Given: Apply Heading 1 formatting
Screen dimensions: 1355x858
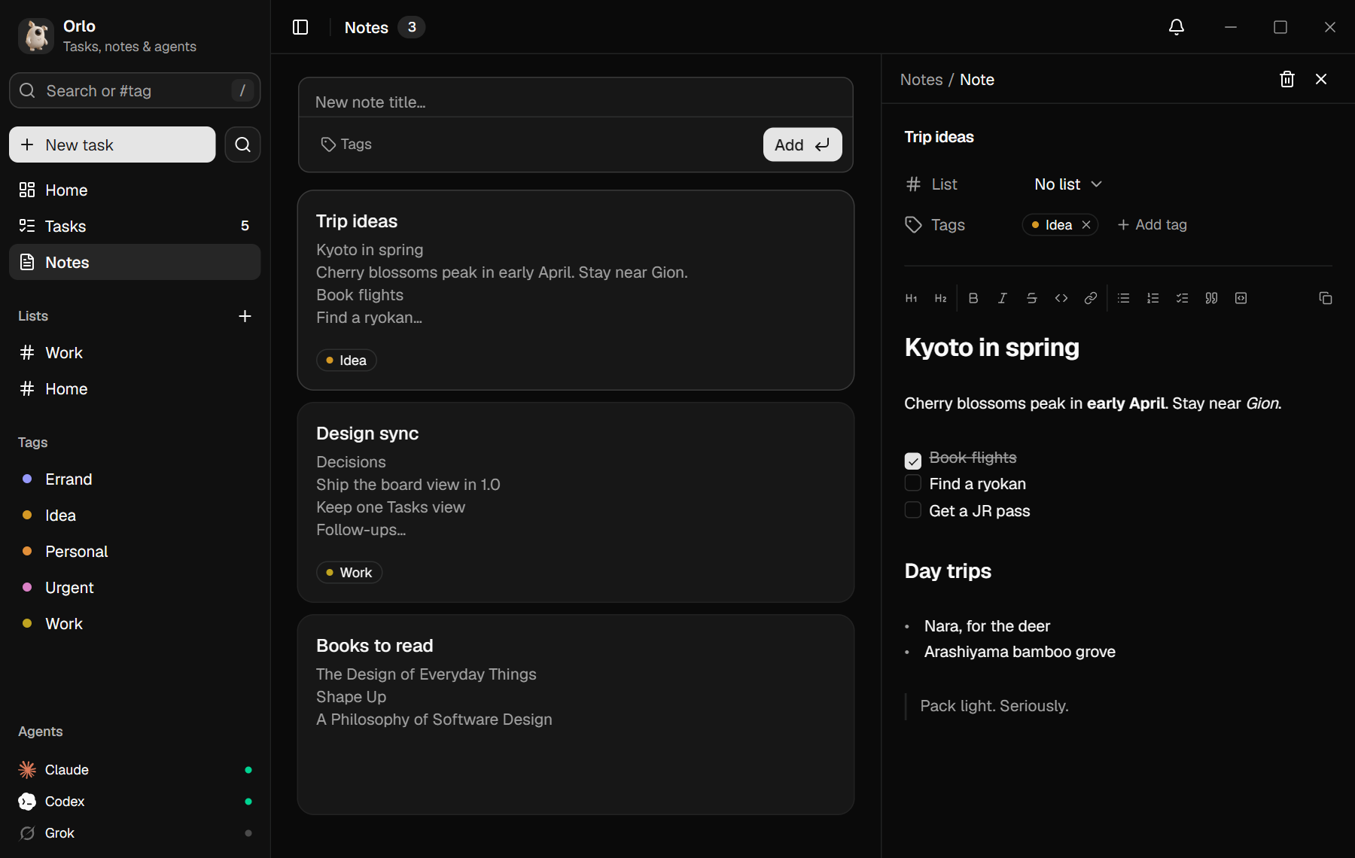Looking at the screenshot, I should 912,298.
